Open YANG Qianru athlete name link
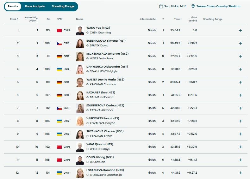The height and width of the screenshot is (179, 250). (96, 144)
